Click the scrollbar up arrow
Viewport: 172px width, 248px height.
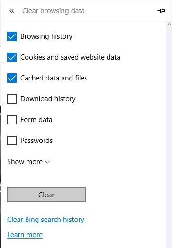pyautogui.click(x=169, y=24)
